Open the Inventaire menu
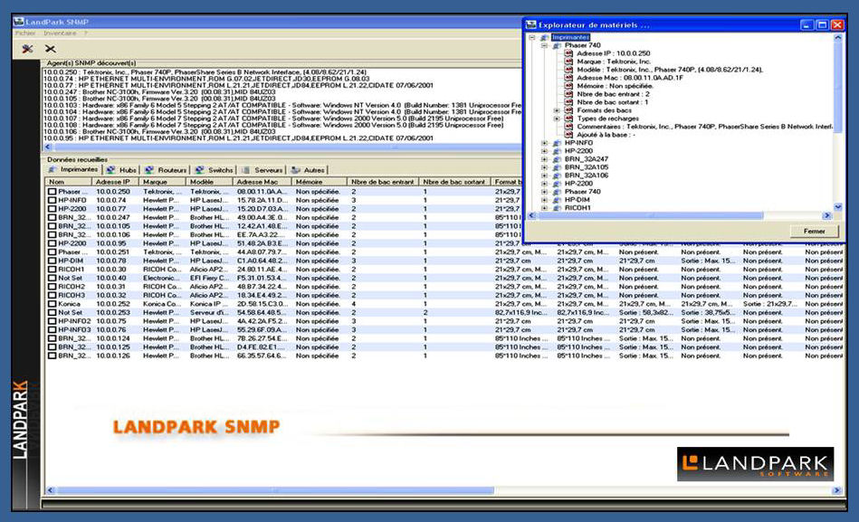 point(60,33)
